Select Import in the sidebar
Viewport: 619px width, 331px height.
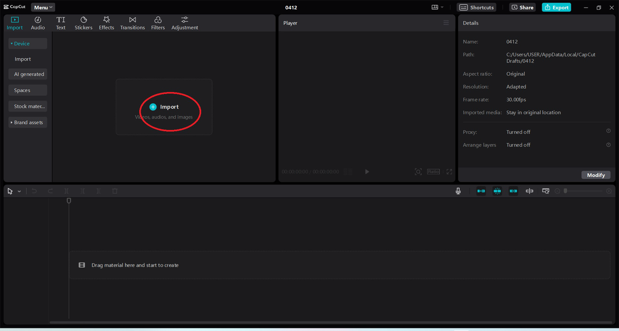[x=23, y=59]
